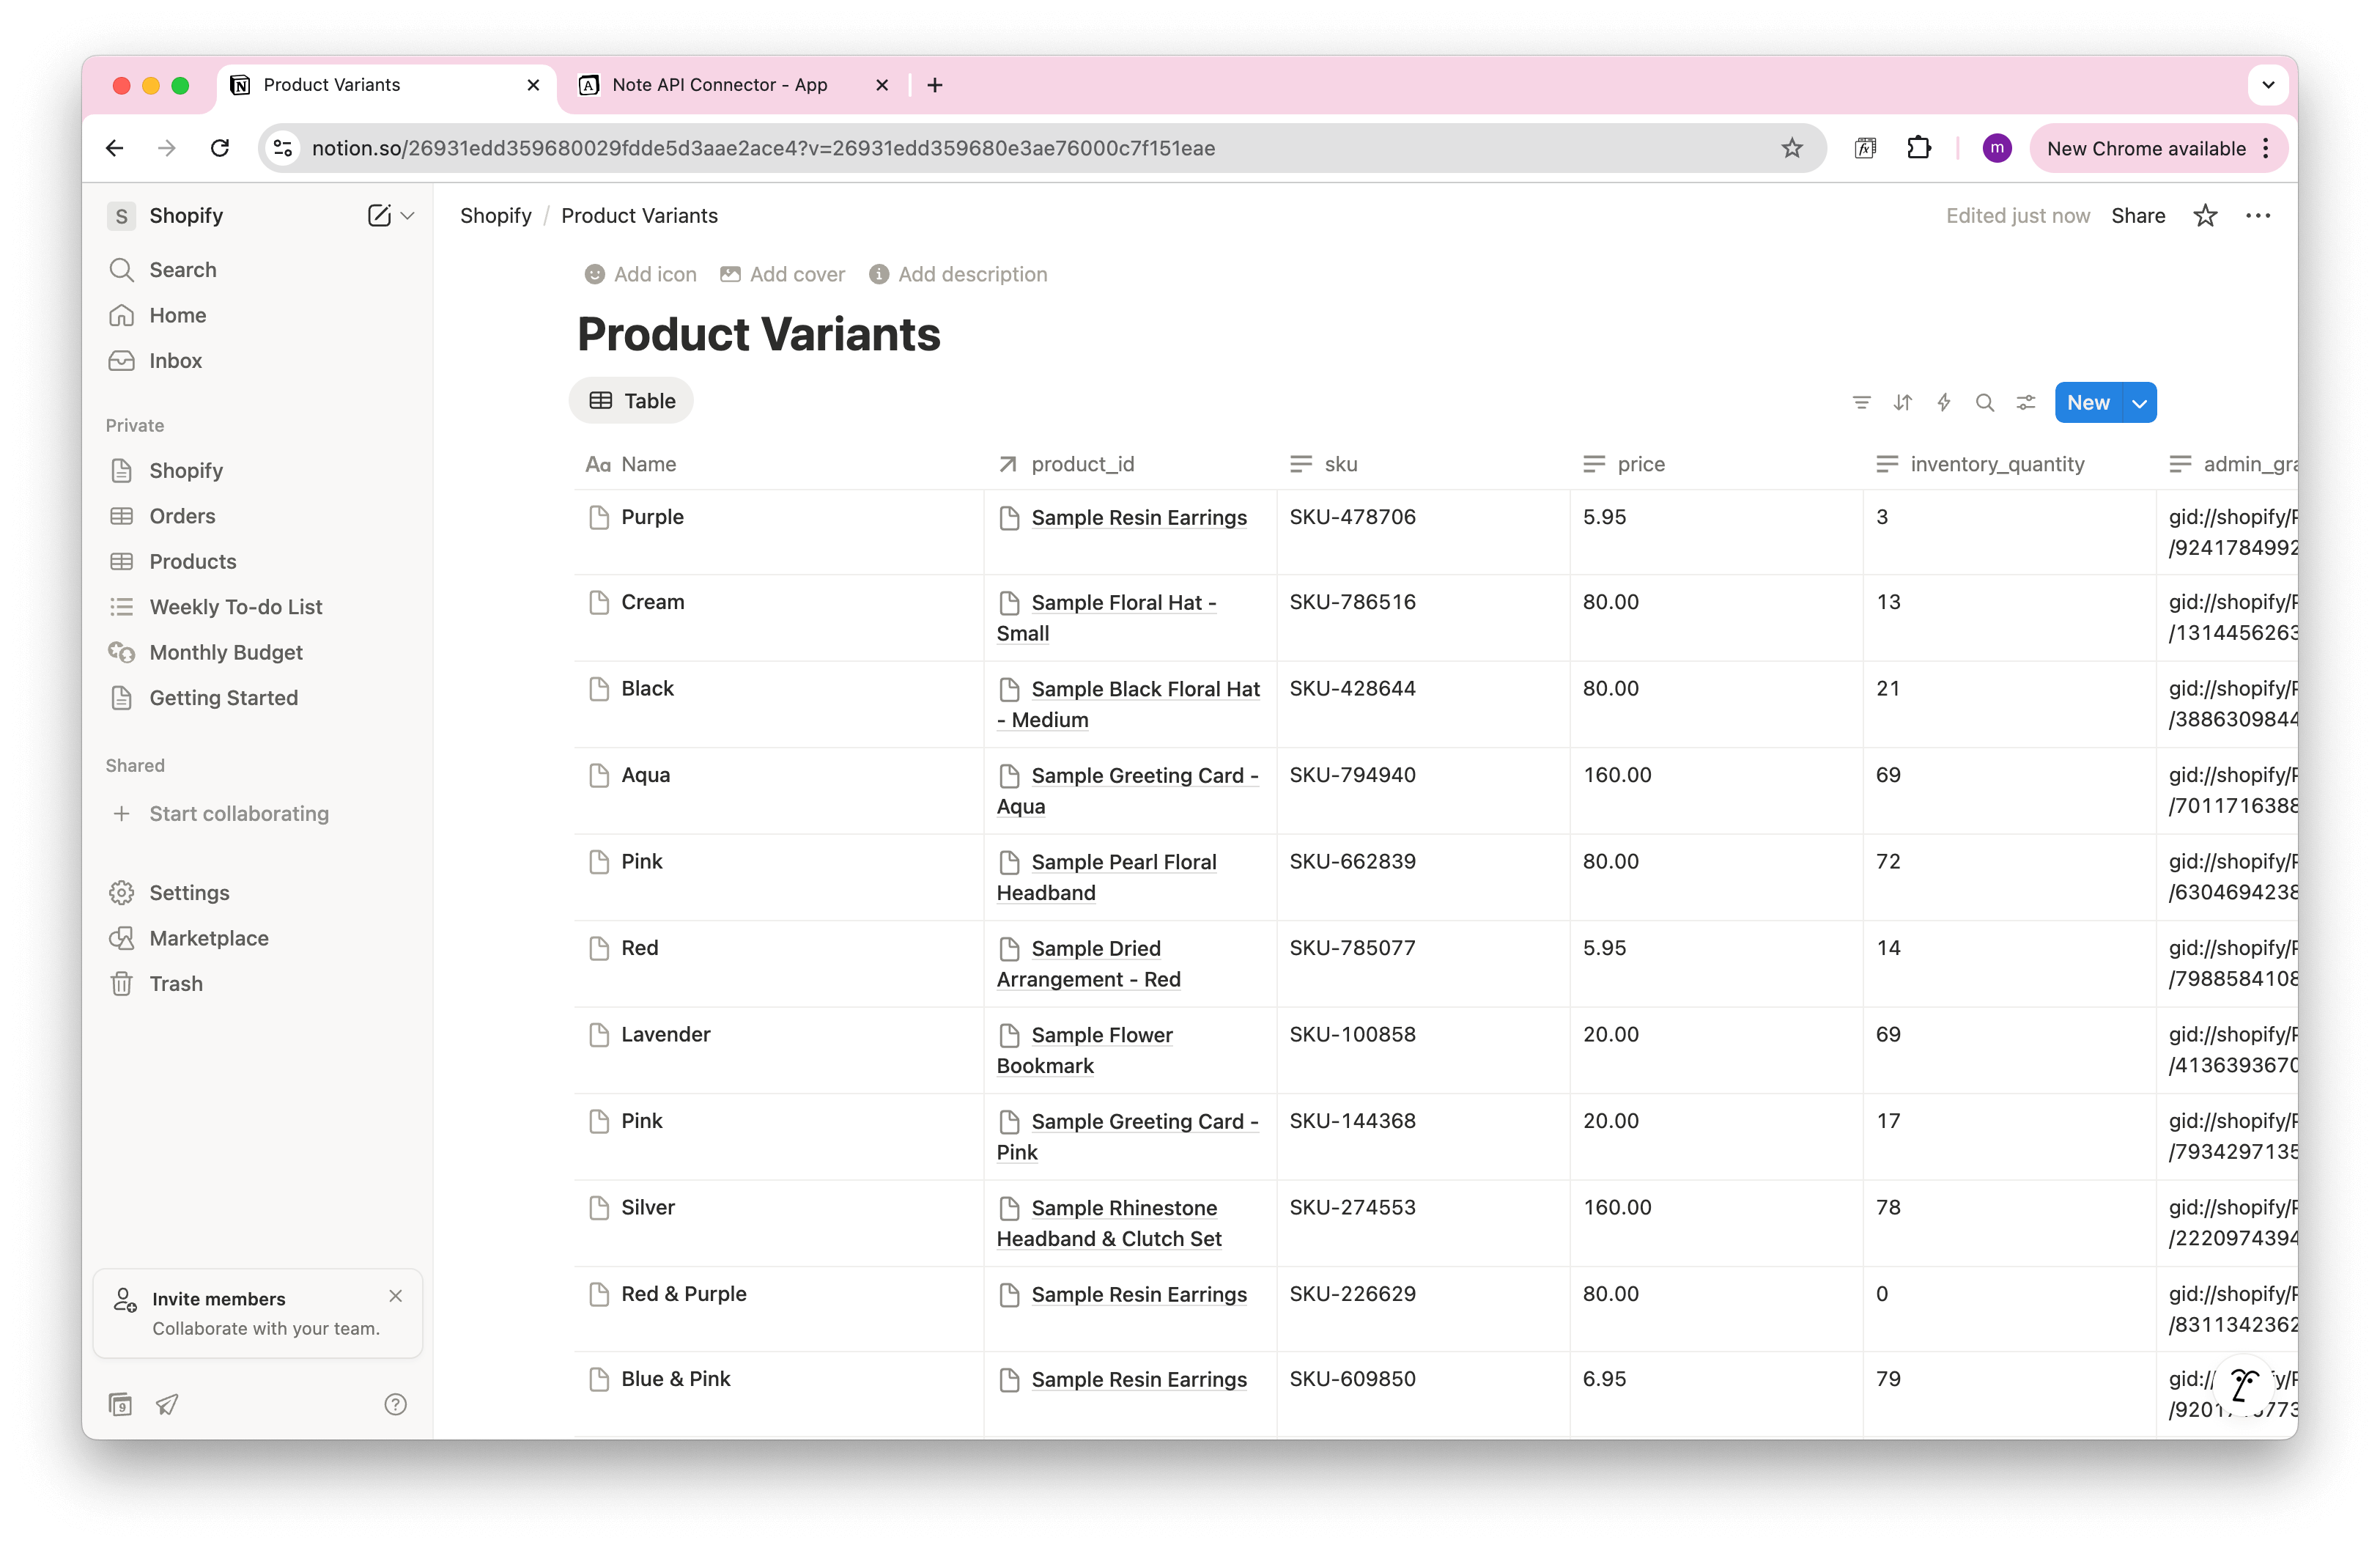Click Chrome extensions puzzle icon
The width and height of the screenshot is (2380, 1548).
pos(1918,148)
